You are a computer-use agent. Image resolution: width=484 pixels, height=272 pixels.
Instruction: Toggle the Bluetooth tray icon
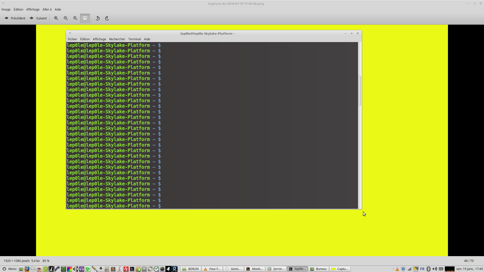[x=429, y=269]
